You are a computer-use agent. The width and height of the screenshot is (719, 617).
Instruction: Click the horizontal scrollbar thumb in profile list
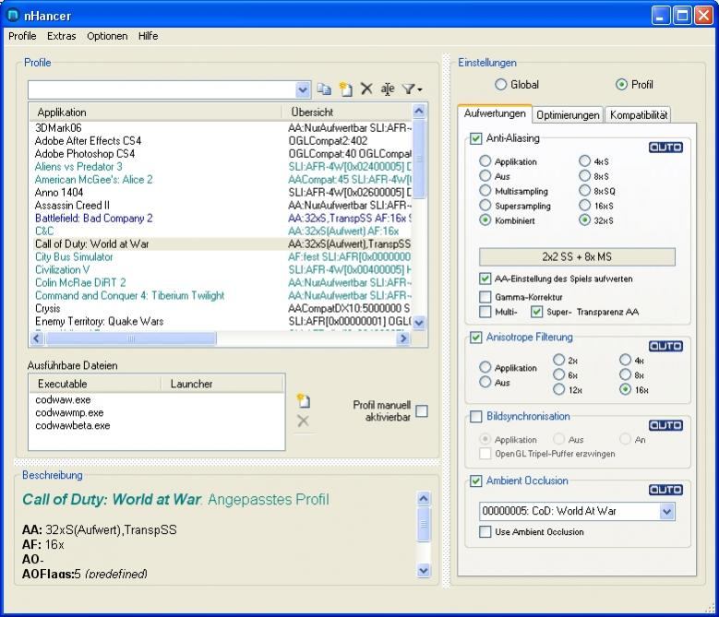(131, 338)
